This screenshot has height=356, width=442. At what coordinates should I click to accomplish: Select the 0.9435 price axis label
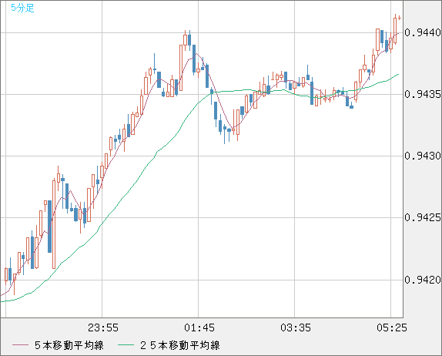coord(423,94)
